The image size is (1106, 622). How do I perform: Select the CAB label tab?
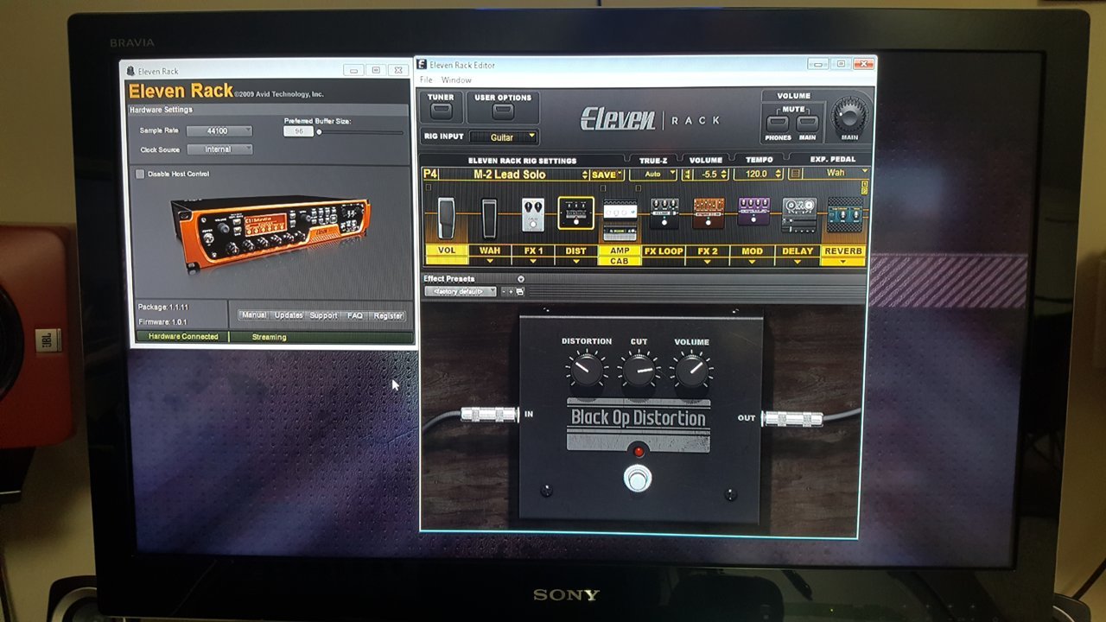pyautogui.click(x=620, y=261)
